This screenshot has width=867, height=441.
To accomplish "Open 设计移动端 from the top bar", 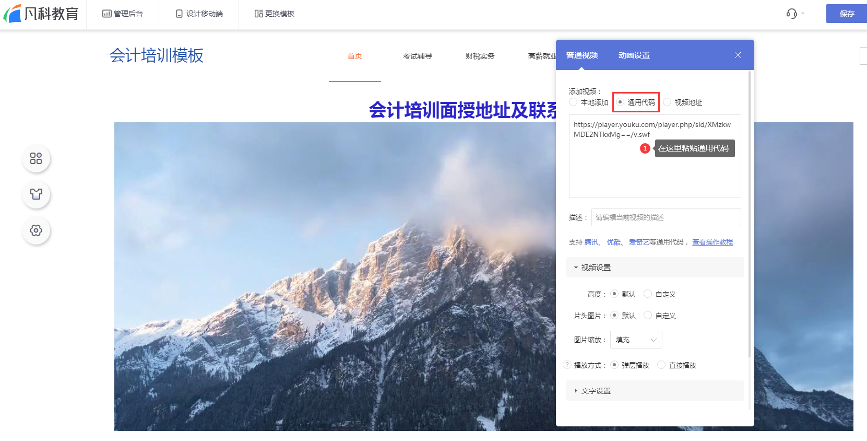I will tap(199, 14).
